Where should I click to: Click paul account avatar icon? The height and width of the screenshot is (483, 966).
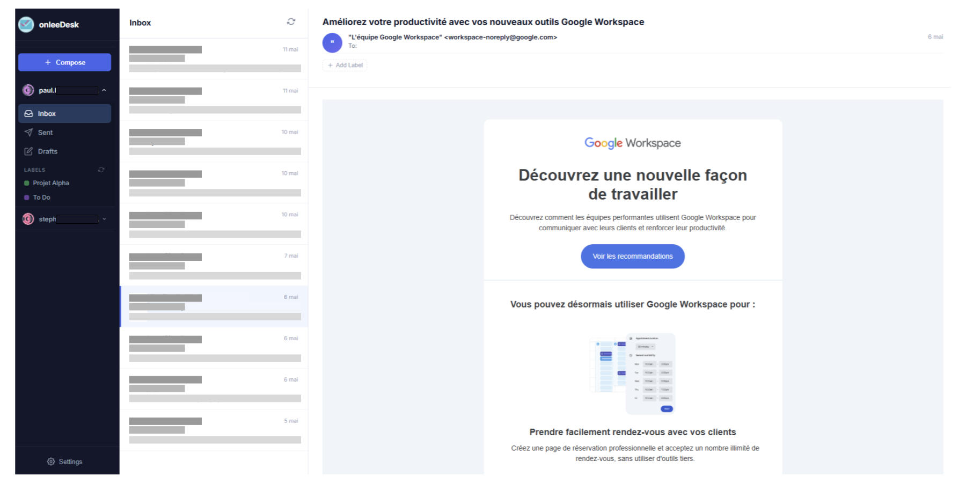28,90
